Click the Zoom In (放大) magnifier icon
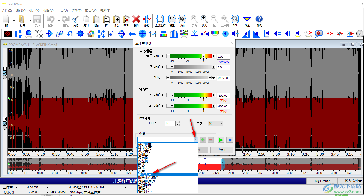Screen dimensions: 364x196 tap(204, 19)
